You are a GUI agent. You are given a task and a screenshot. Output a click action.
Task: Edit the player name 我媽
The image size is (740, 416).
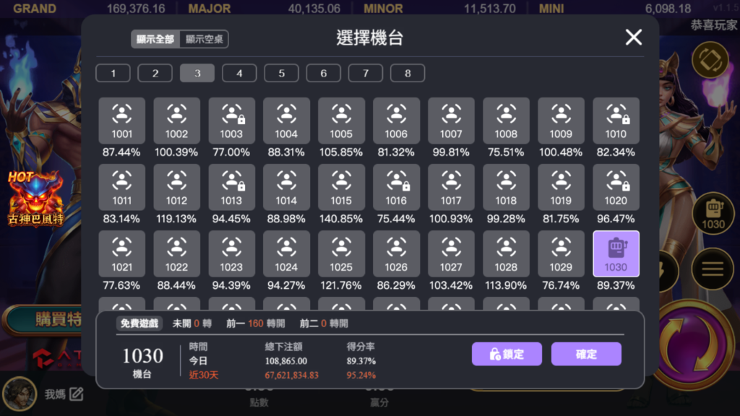pos(77,394)
